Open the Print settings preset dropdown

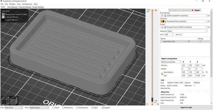(x=184, y=16)
